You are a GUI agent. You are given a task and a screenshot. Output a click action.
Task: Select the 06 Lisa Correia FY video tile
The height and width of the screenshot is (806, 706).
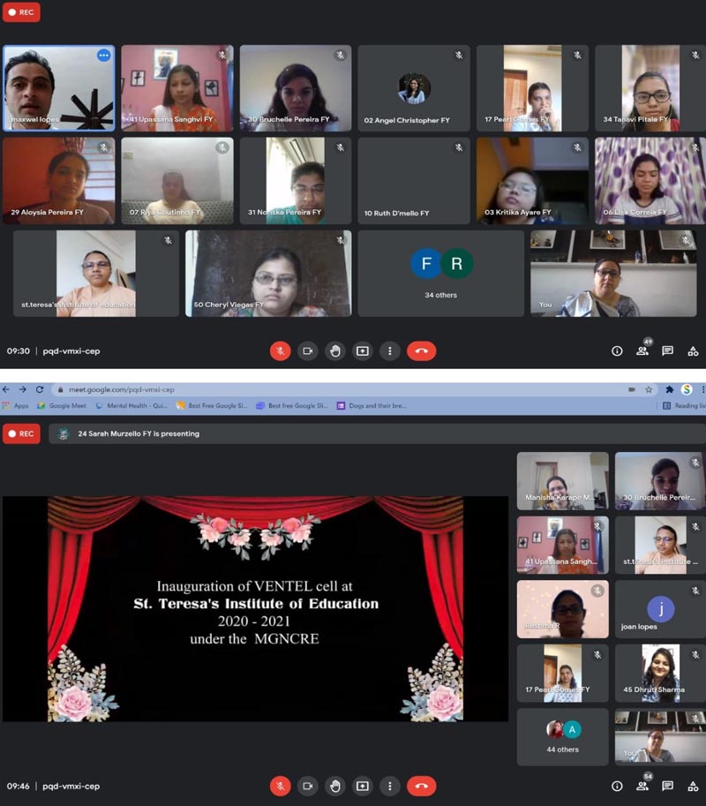tap(650, 180)
